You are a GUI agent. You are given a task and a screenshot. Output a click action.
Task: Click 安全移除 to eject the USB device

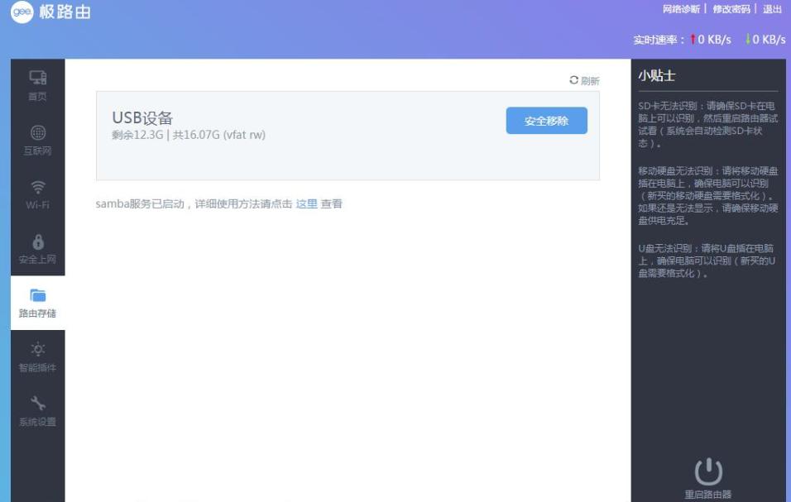[x=546, y=121]
